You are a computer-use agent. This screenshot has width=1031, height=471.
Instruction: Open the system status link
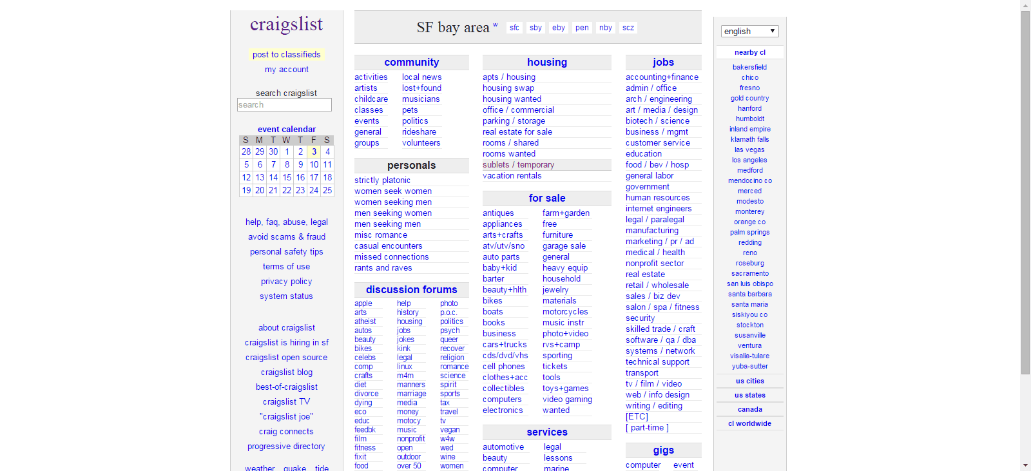coord(287,296)
